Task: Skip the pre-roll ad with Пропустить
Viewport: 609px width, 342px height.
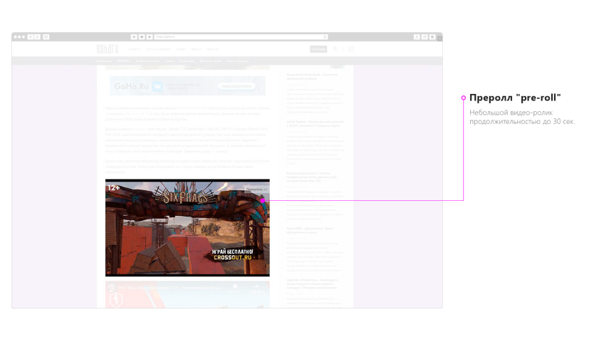Action: (256, 190)
